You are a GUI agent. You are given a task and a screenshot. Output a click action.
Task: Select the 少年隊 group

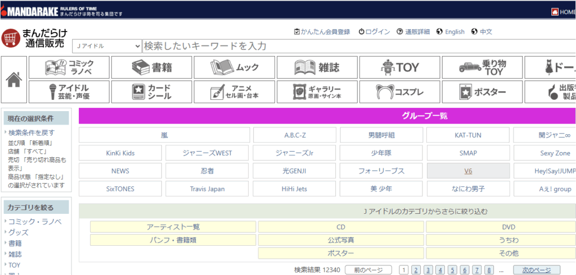[x=382, y=153]
